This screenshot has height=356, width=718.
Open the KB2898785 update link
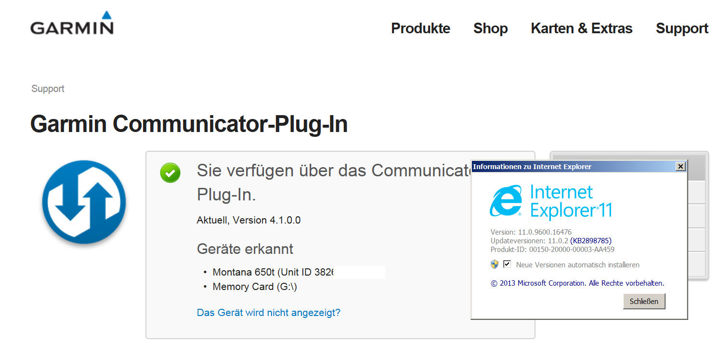[x=591, y=240]
